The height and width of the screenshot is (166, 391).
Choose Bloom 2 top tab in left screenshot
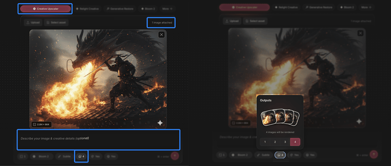(x=148, y=9)
